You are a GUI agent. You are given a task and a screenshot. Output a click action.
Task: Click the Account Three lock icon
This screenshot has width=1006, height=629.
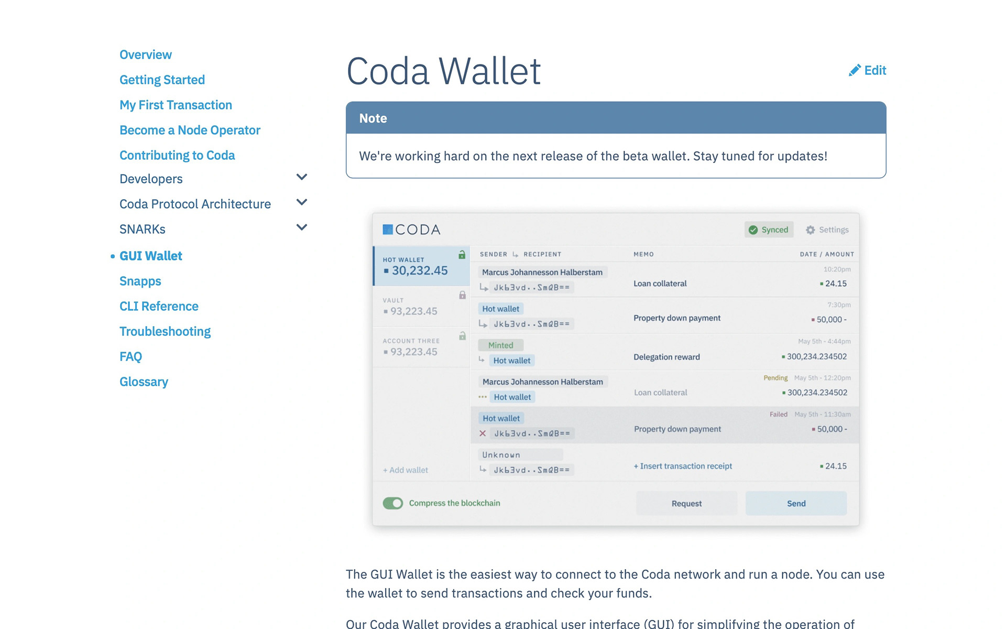click(x=462, y=335)
